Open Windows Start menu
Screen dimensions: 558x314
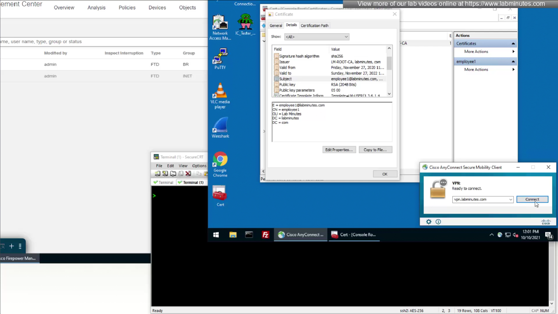point(216,235)
